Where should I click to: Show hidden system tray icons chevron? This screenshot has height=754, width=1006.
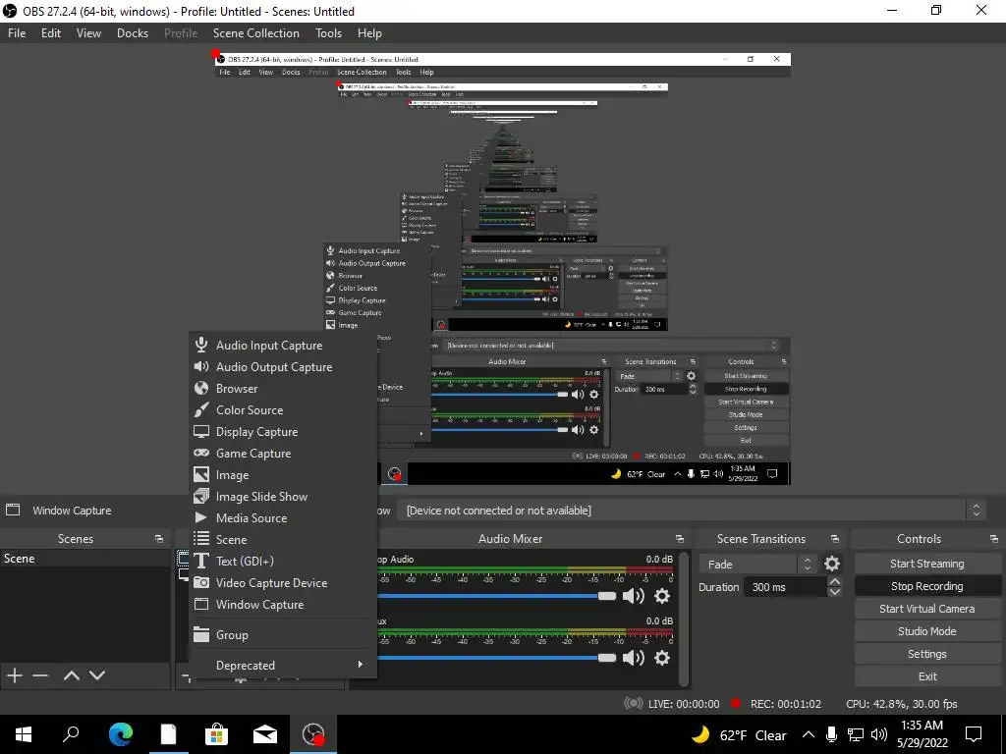(809, 734)
